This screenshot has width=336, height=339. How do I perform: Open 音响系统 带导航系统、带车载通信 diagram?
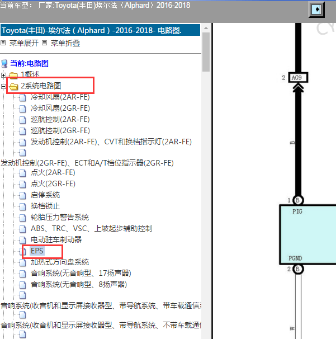click(101, 305)
